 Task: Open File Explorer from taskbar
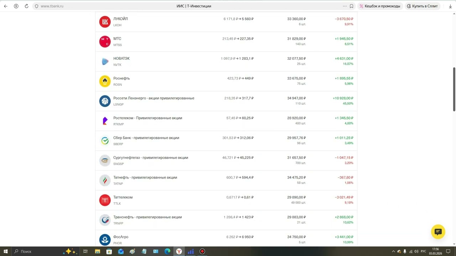[x=97, y=251]
